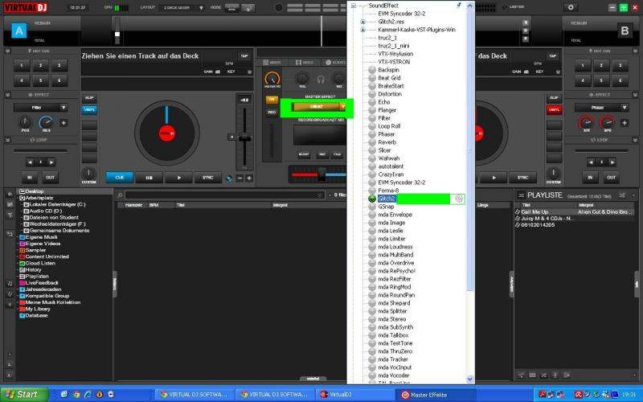643x402 pixels.
Task: Click the magnifier search icon in the browser
Action: click(x=120, y=195)
